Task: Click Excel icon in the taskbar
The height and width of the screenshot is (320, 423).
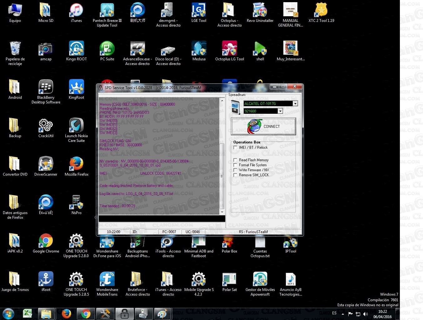Action: coord(27,314)
